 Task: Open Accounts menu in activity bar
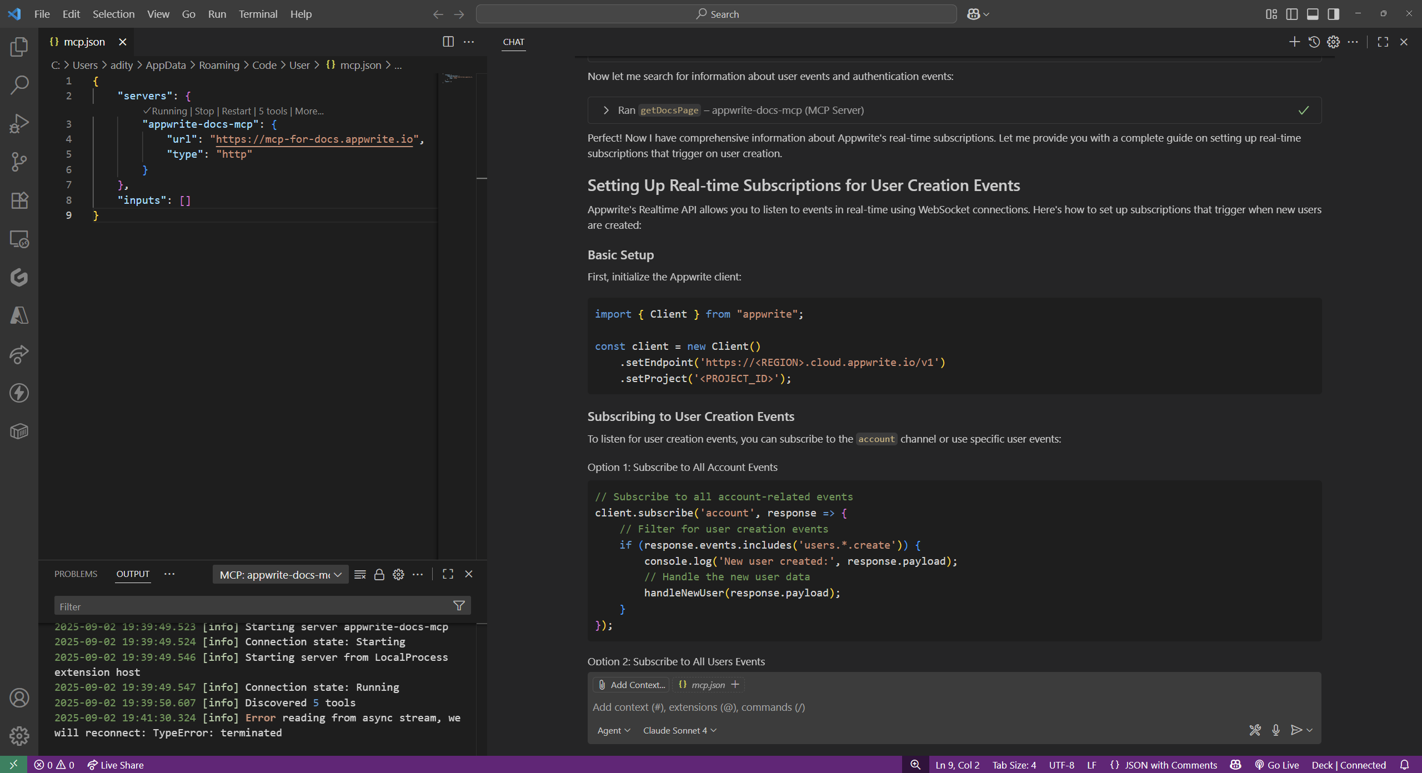click(x=19, y=697)
